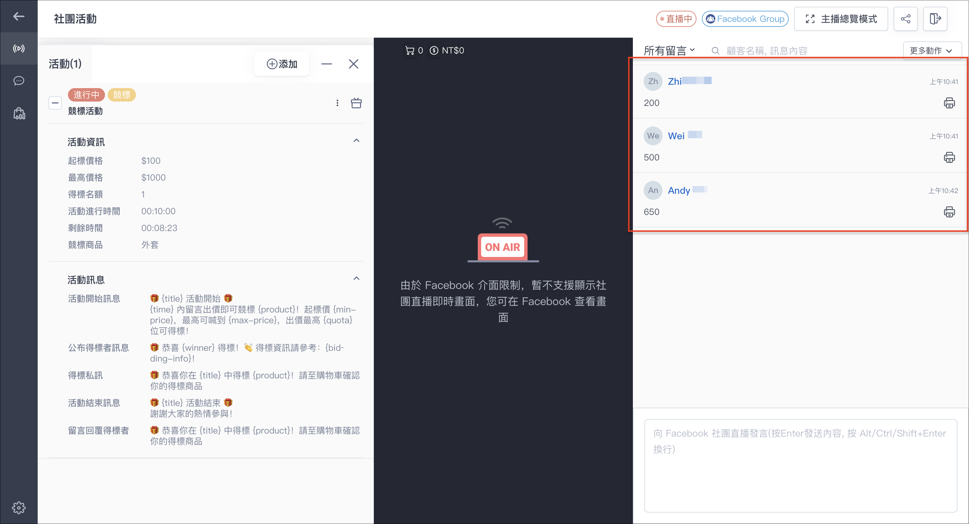Click the 活動進行時間 value 00:10:00
Image resolution: width=969 pixels, height=524 pixels.
pos(158,211)
